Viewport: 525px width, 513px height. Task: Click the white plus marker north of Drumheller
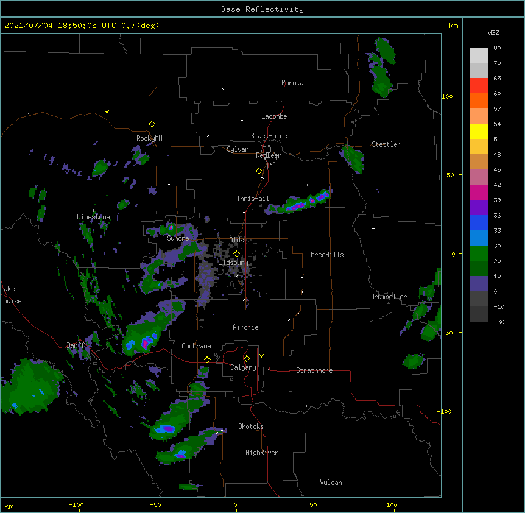coord(373,228)
